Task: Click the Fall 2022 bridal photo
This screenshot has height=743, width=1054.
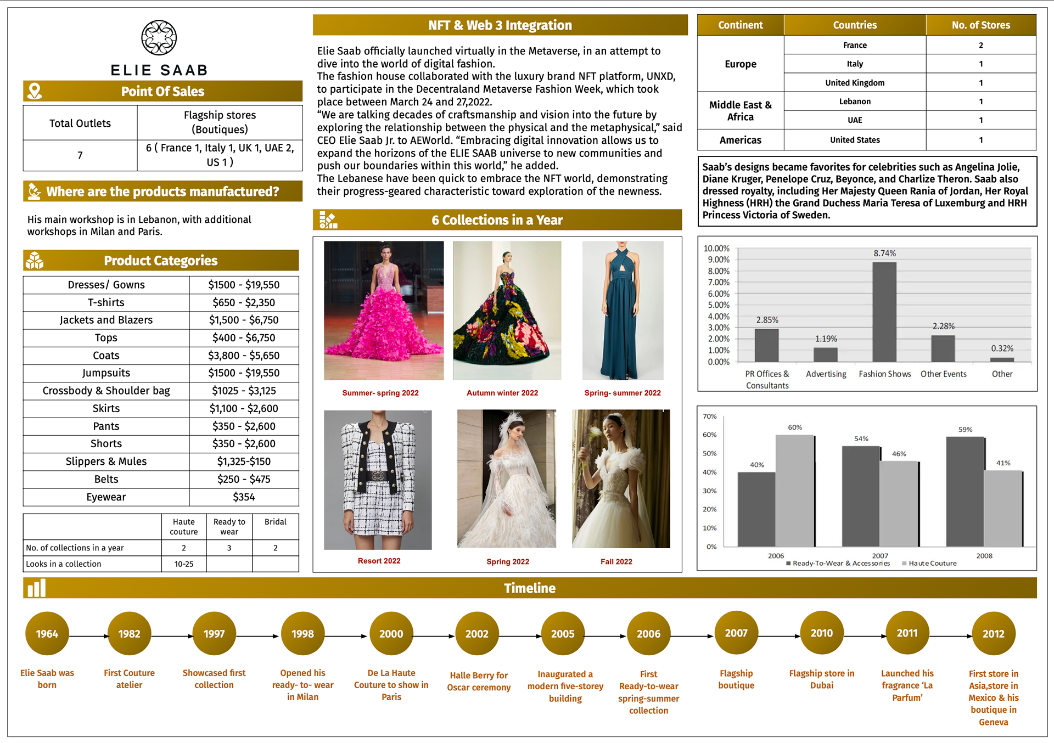Action: [x=621, y=479]
